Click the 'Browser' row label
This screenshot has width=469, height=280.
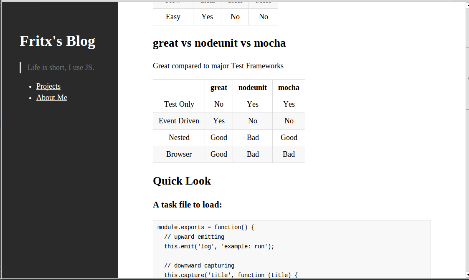coord(179,154)
